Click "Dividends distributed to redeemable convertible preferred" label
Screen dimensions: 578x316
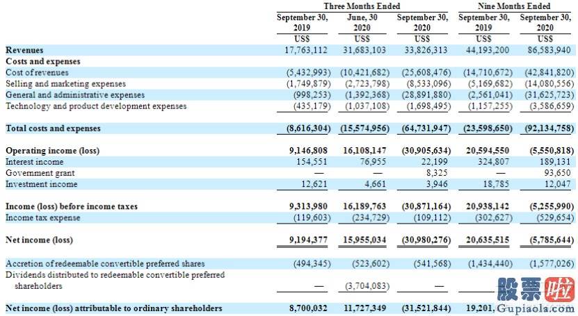click(115, 275)
